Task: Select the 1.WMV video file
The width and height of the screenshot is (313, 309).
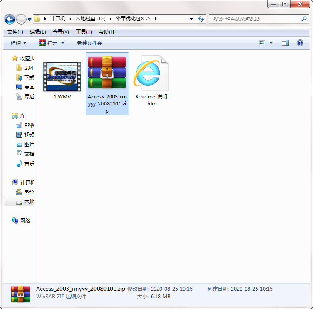Action: click(x=61, y=79)
